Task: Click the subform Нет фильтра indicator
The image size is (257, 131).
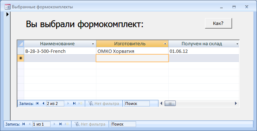Action: (104, 103)
